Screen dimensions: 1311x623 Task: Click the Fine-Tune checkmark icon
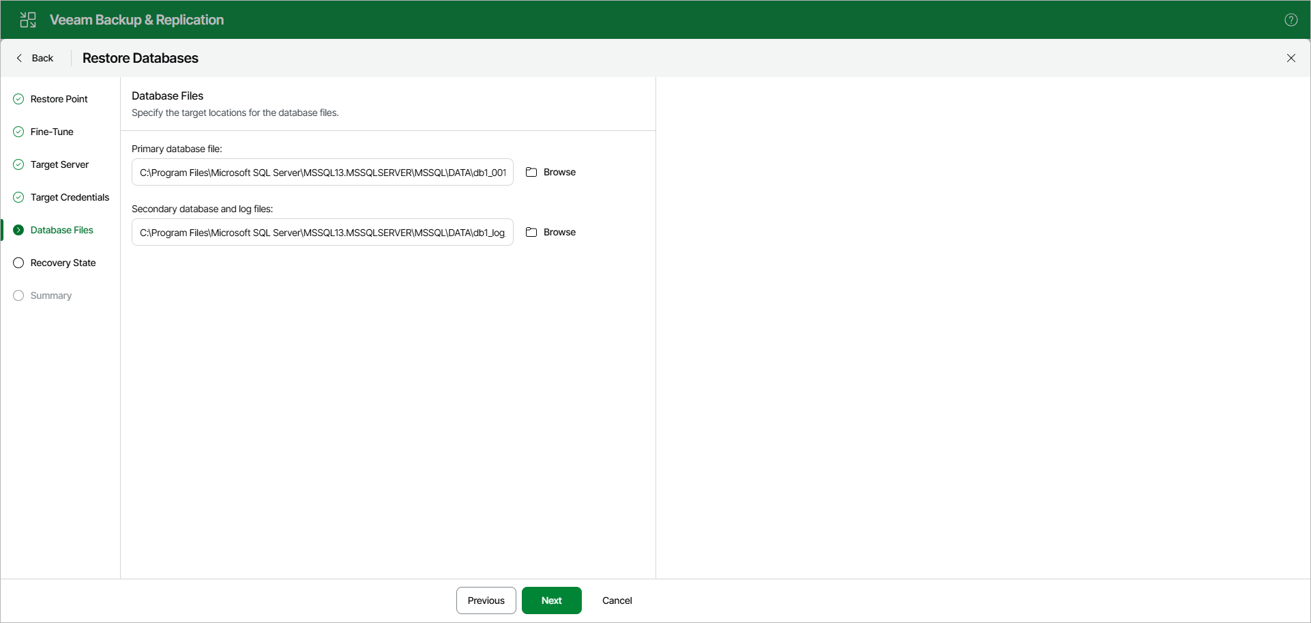tap(18, 132)
